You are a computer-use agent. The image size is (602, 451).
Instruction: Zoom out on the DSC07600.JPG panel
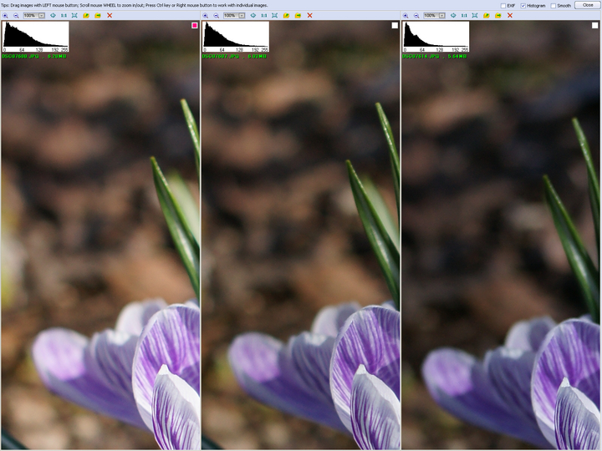16,15
